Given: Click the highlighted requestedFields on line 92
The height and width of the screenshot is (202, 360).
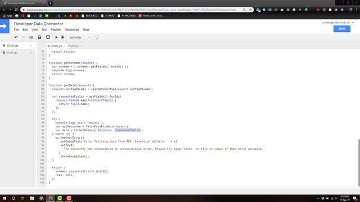Looking at the screenshot, I should pyautogui.click(x=127, y=130).
